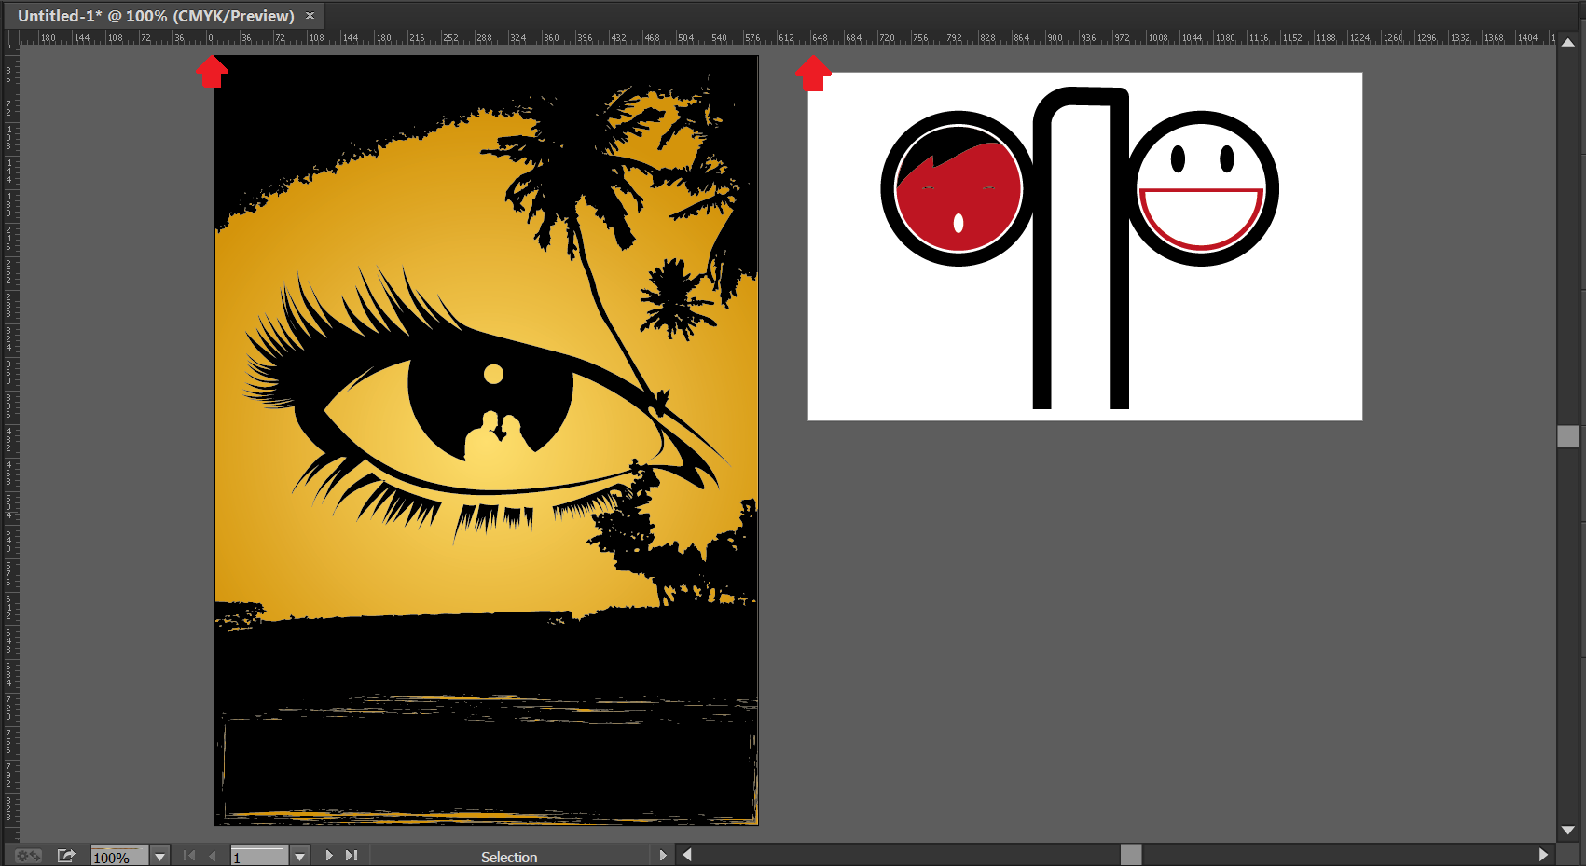Click the 100% zoom level field
This screenshot has width=1586, height=866.
click(119, 857)
